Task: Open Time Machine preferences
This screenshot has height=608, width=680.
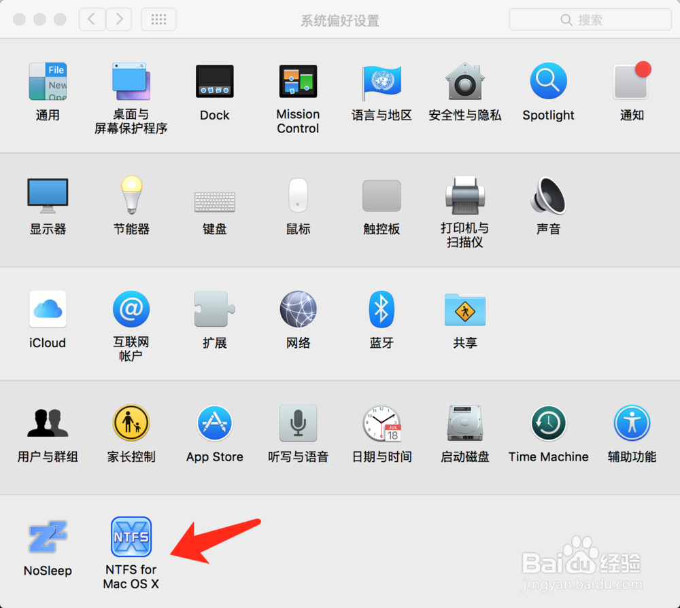Action: (x=549, y=423)
